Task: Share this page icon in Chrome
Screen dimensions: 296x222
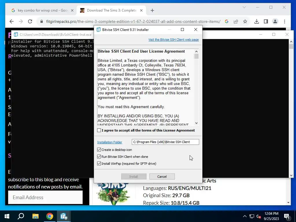Action: (236, 21)
